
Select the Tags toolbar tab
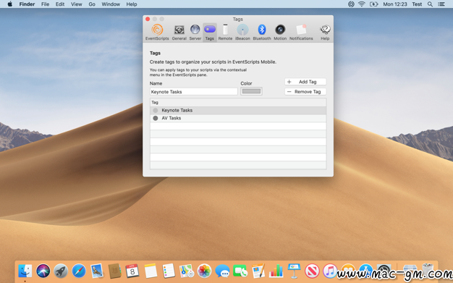[x=210, y=33]
